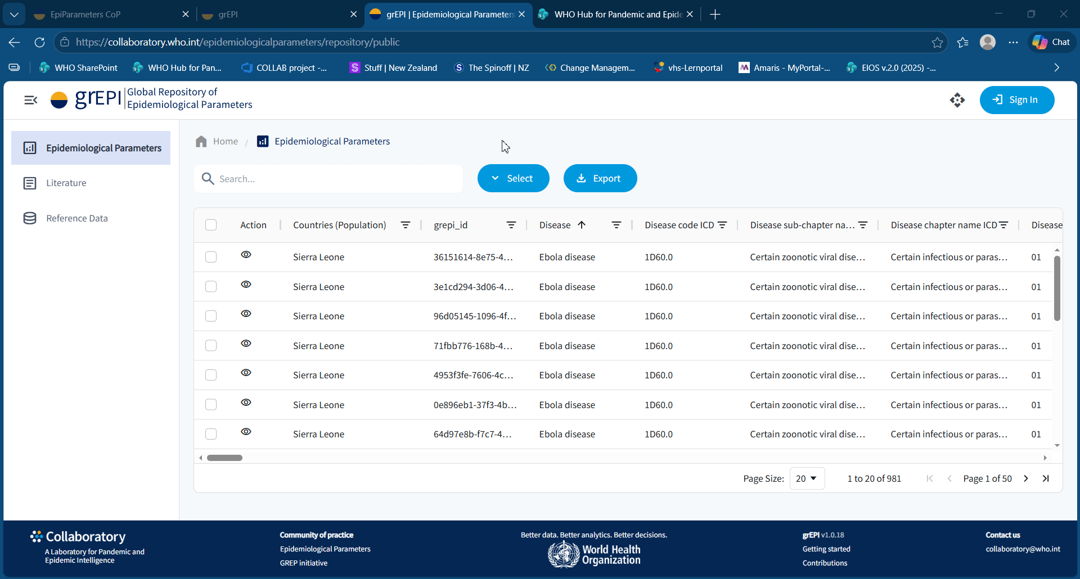Click the table's scroll-right arrow
1080x579 pixels.
pyautogui.click(x=1045, y=458)
